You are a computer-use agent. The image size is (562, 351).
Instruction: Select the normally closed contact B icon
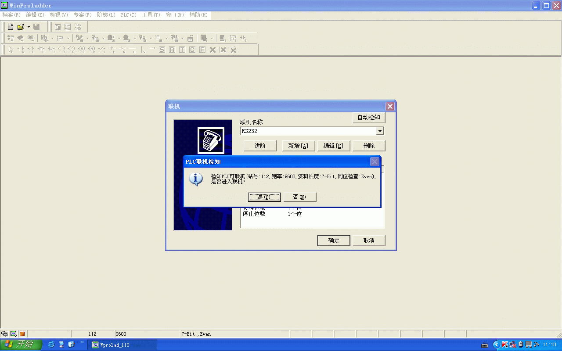click(31, 50)
